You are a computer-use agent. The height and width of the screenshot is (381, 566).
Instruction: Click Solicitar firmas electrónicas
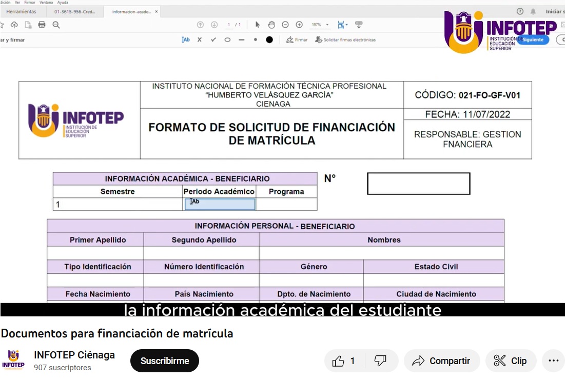345,39
